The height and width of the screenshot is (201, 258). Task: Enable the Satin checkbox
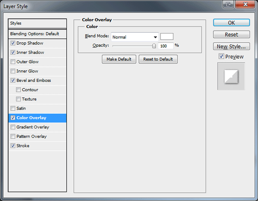click(x=13, y=108)
